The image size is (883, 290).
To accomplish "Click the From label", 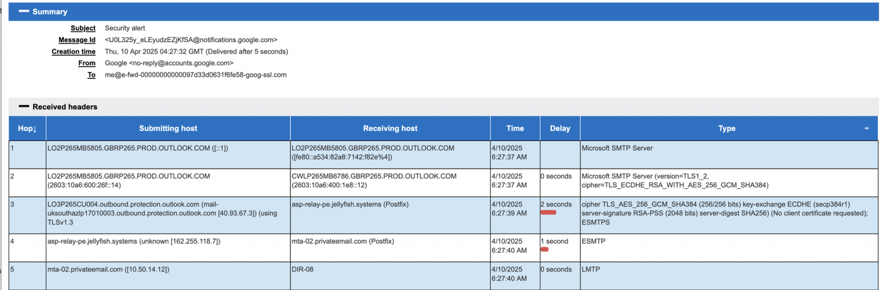I will (87, 63).
